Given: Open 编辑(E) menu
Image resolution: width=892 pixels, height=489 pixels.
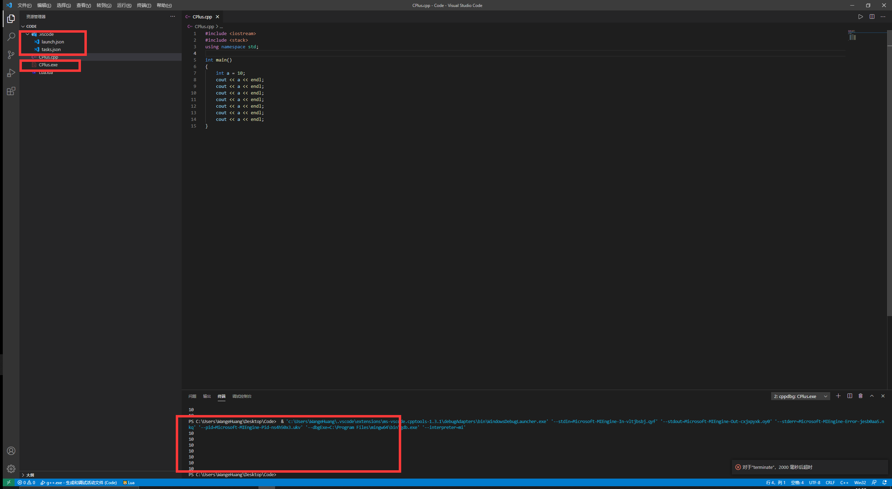Looking at the screenshot, I should 44,5.
